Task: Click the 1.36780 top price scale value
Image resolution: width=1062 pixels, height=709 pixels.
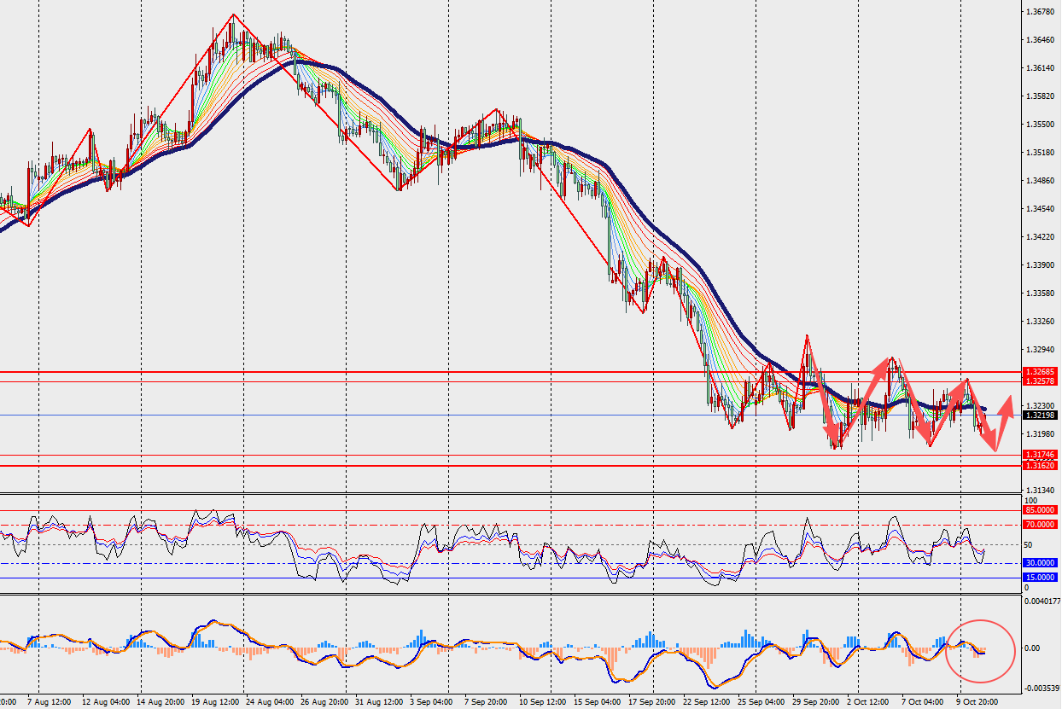Action: 1040,12
